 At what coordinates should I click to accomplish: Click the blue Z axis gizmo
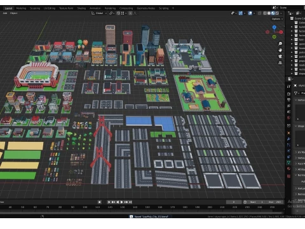click(274, 27)
